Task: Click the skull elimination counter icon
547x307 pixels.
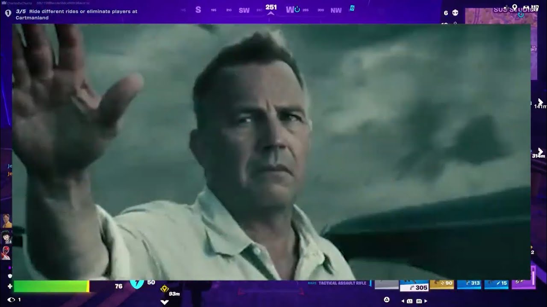Action: (x=455, y=13)
